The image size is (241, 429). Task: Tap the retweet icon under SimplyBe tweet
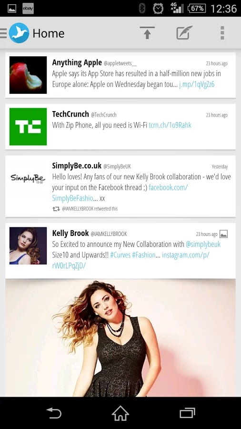click(x=56, y=209)
